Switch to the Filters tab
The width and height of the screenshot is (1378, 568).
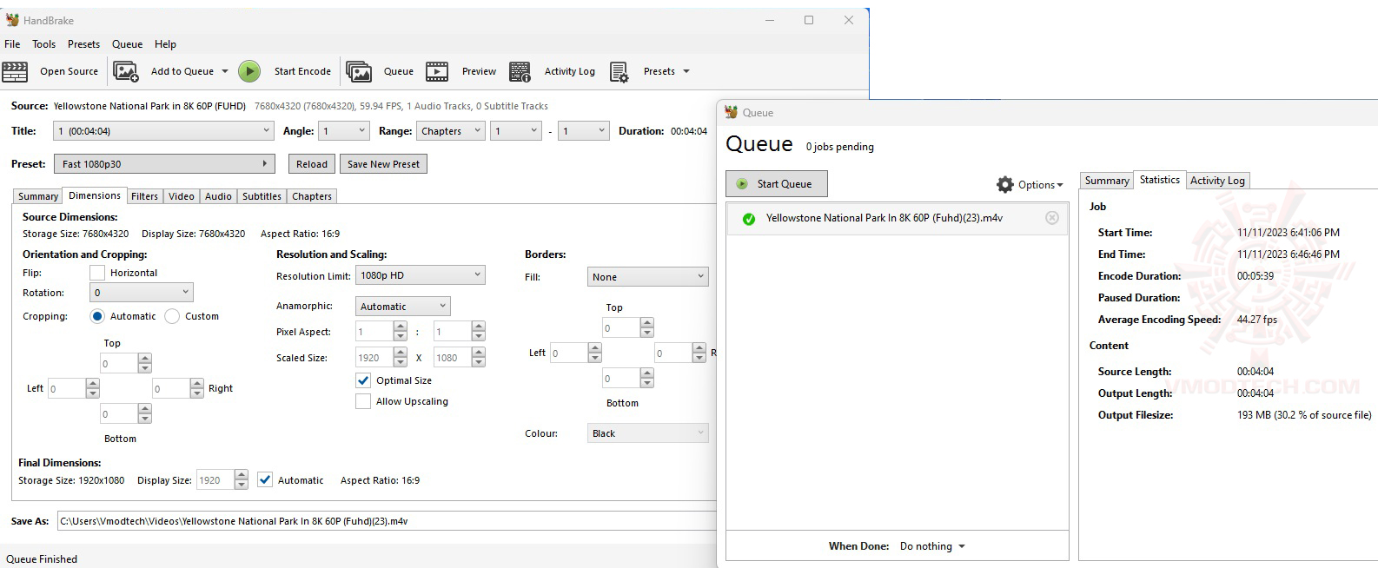tap(144, 196)
